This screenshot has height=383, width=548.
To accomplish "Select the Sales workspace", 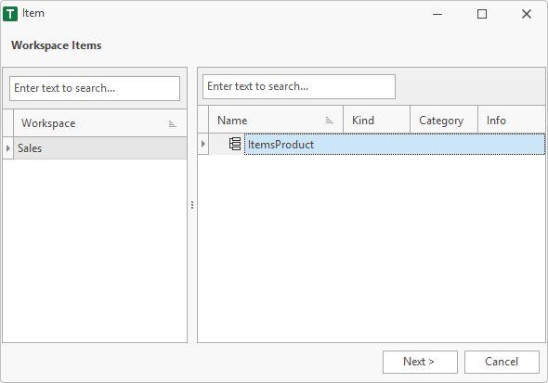I will click(x=100, y=148).
